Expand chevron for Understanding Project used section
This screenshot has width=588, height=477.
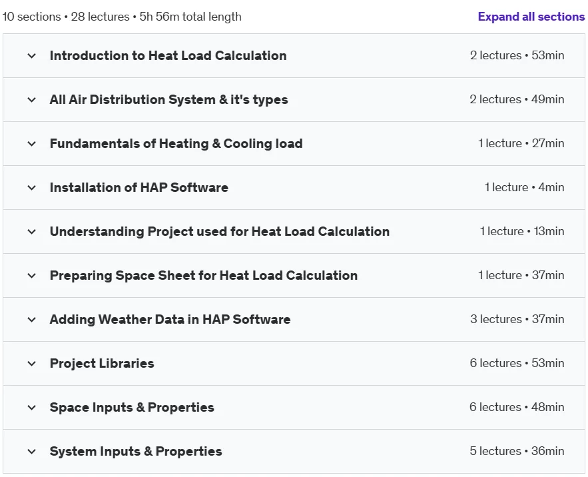32,232
